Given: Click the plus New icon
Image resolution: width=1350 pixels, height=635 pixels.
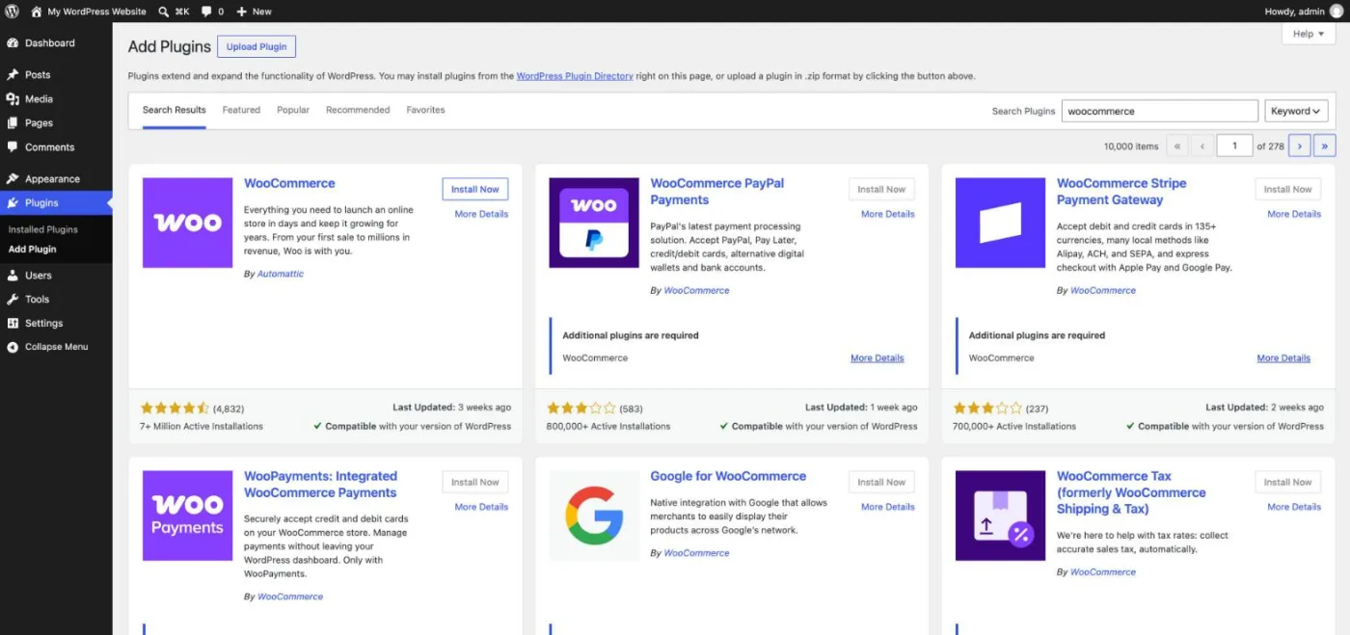Looking at the screenshot, I should click(x=241, y=12).
